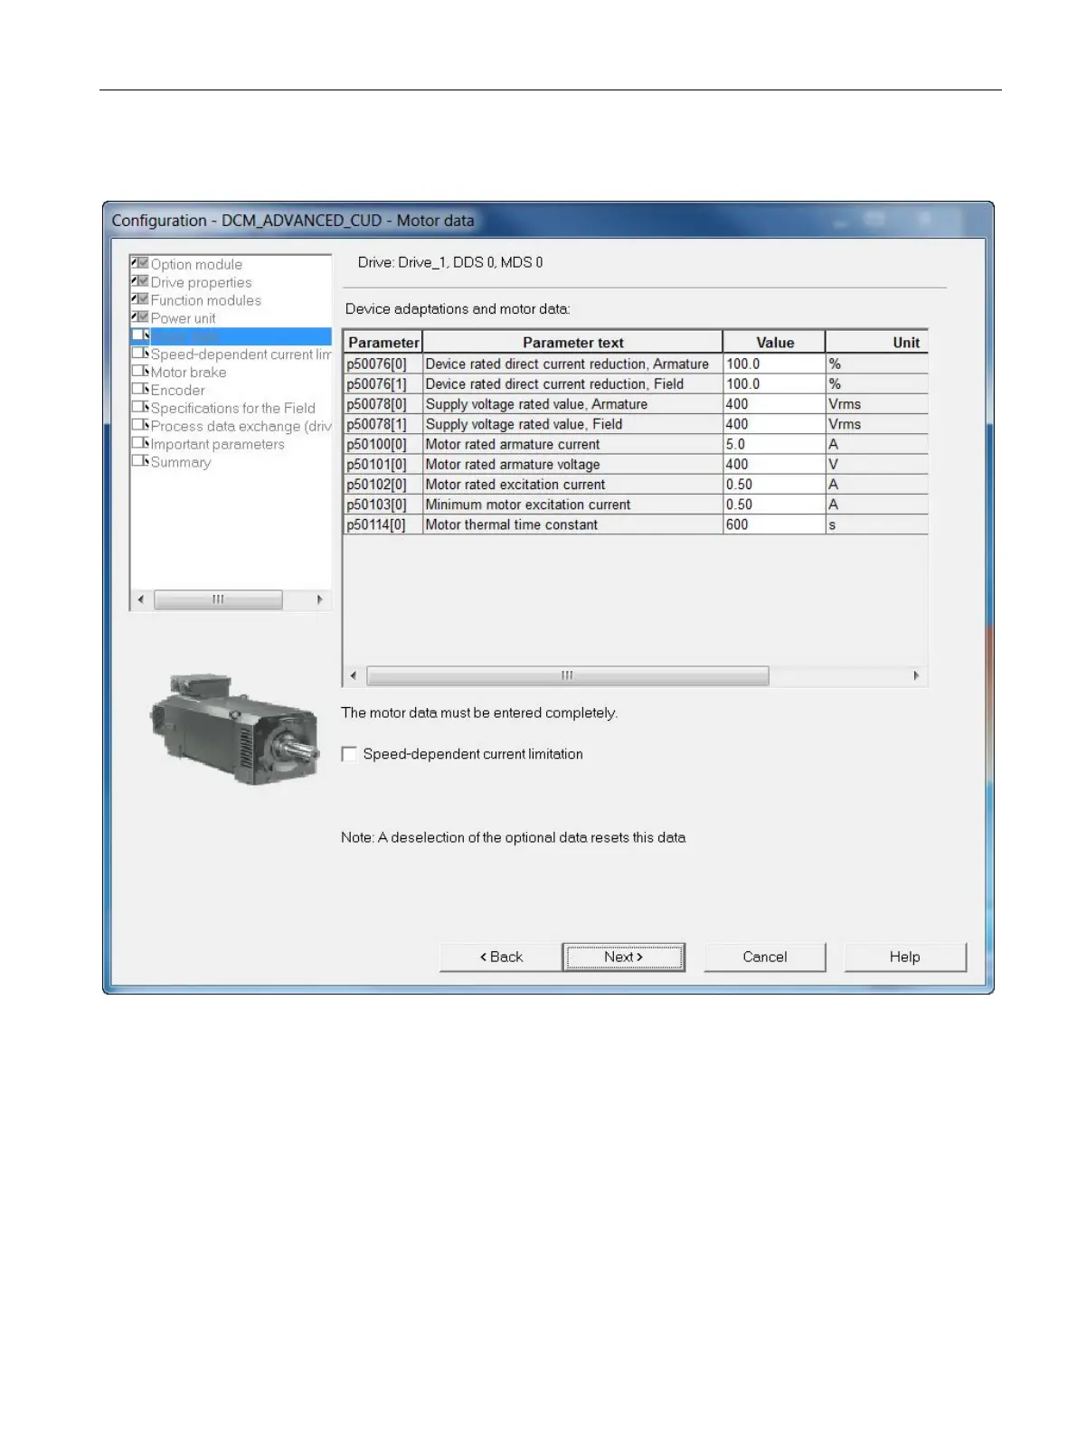Click the Power unit step icon
Screen dimensions: 1077x1435
click(140, 317)
